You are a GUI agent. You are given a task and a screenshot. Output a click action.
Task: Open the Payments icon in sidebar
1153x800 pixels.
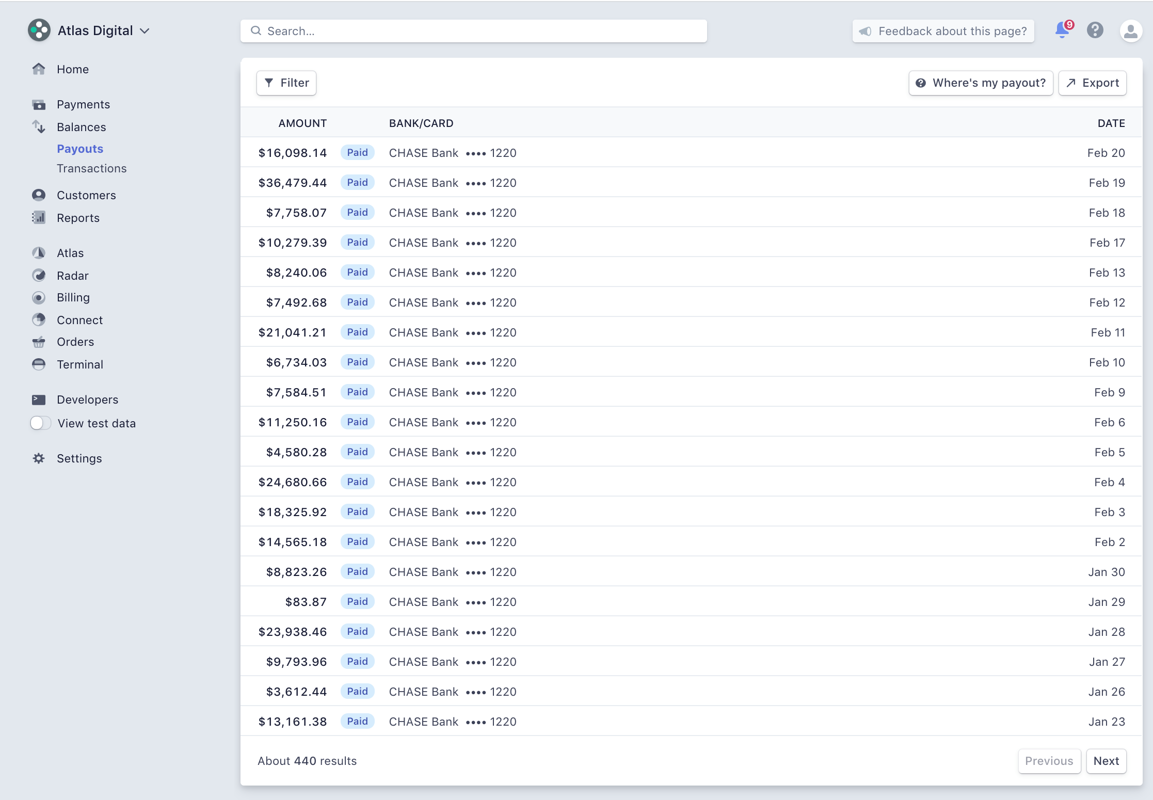(39, 104)
